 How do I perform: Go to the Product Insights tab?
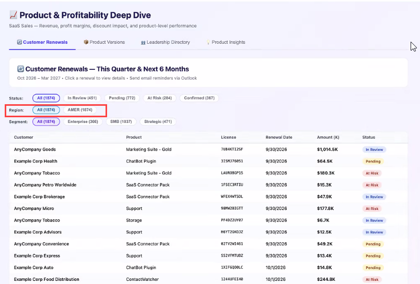[x=226, y=42]
